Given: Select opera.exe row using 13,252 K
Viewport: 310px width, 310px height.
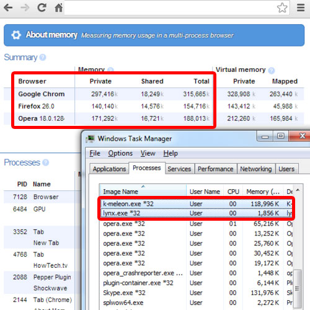Looking at the screenshot, I should pyautogui.click(x=196, y=234).
